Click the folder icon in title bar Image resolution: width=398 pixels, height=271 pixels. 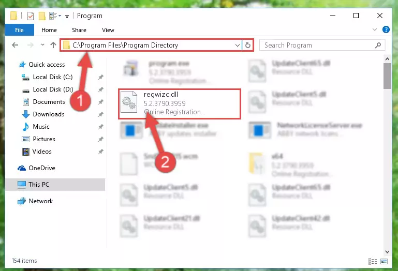tap(13, 16)
